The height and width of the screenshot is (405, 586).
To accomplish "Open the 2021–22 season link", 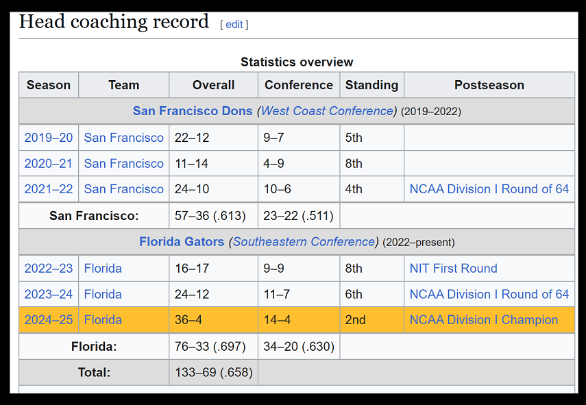I will [x=49, y=189].
